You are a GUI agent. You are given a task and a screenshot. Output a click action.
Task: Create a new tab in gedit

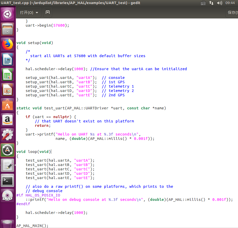point(48,12)
